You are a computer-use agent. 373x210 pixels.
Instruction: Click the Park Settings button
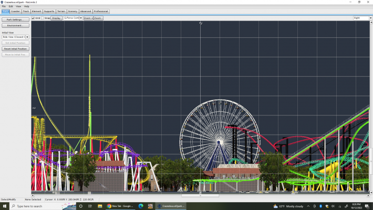(15, 19)
